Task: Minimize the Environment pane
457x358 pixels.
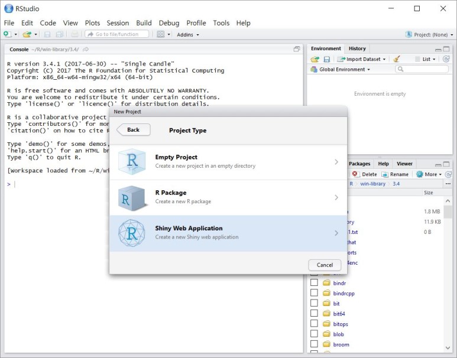Action: click(x=438, y=49)
